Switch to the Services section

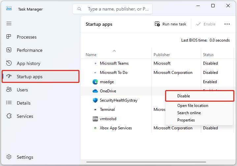click(x=25, y=116)
